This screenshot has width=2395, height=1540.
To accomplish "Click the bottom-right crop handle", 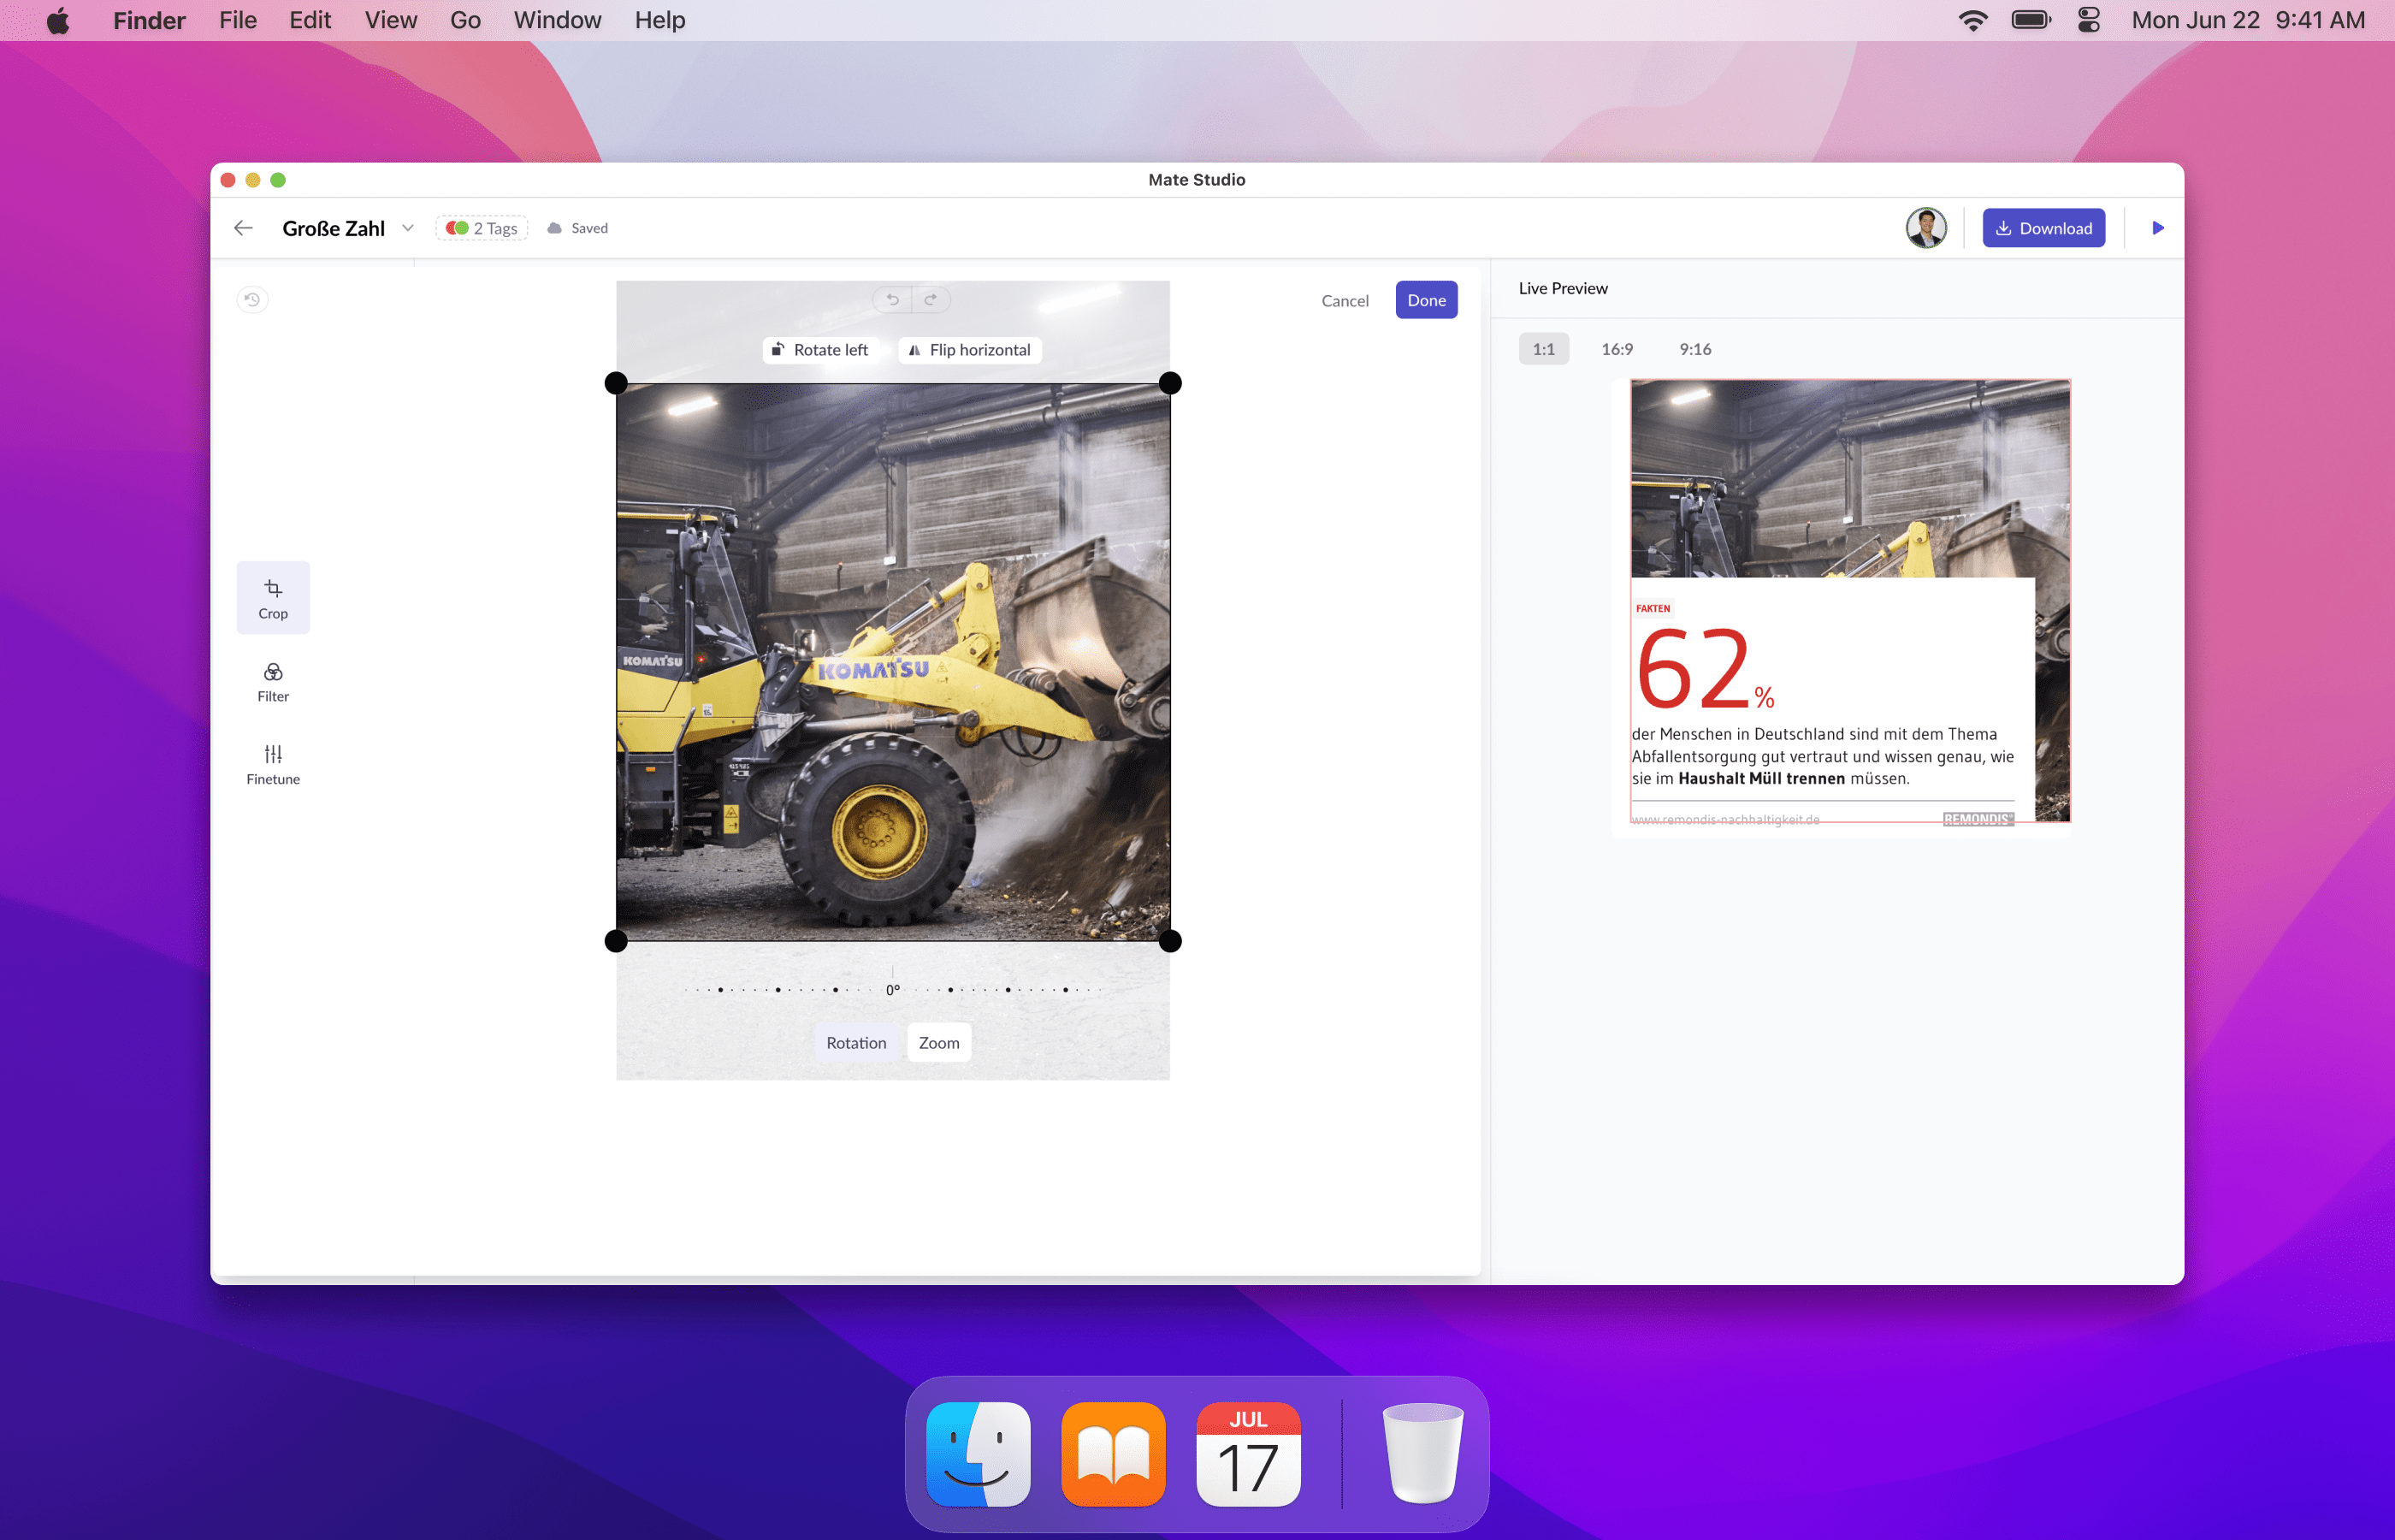I will coord(1169,941).
